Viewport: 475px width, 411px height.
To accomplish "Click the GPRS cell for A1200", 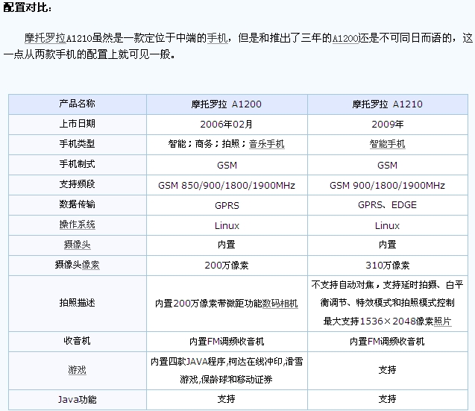I will 227,206.
